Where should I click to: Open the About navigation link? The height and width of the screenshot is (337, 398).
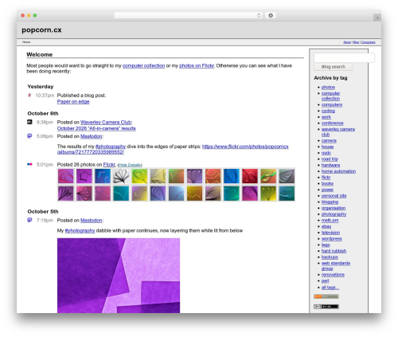click(x=347, y=42)
